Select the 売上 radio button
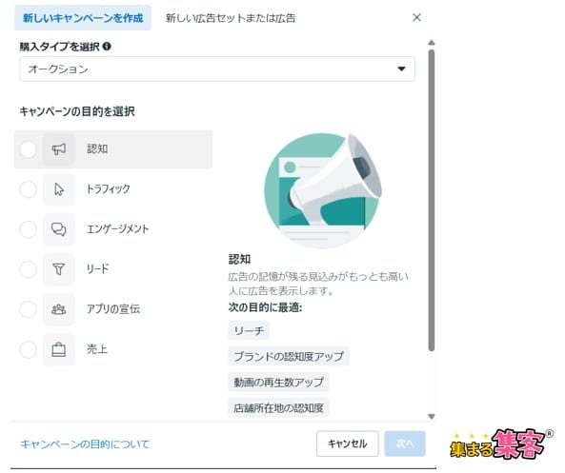 (28, 349)
